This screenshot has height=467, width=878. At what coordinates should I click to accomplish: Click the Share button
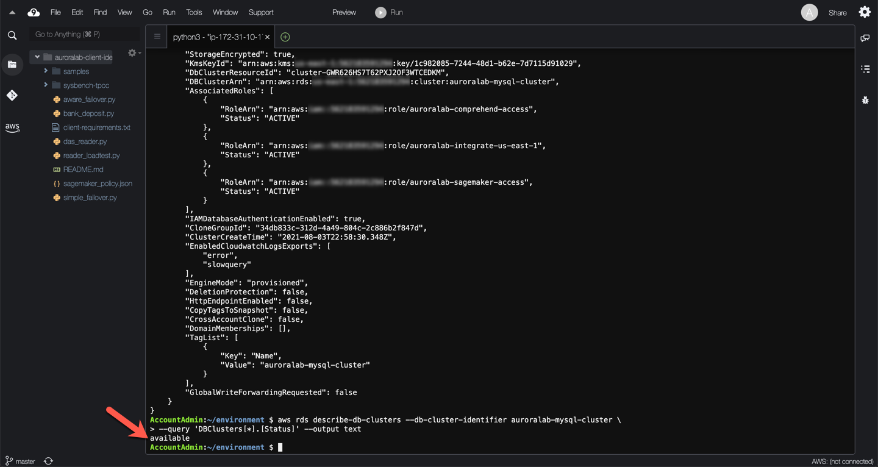pyautogui.click(x=837, y=13)
